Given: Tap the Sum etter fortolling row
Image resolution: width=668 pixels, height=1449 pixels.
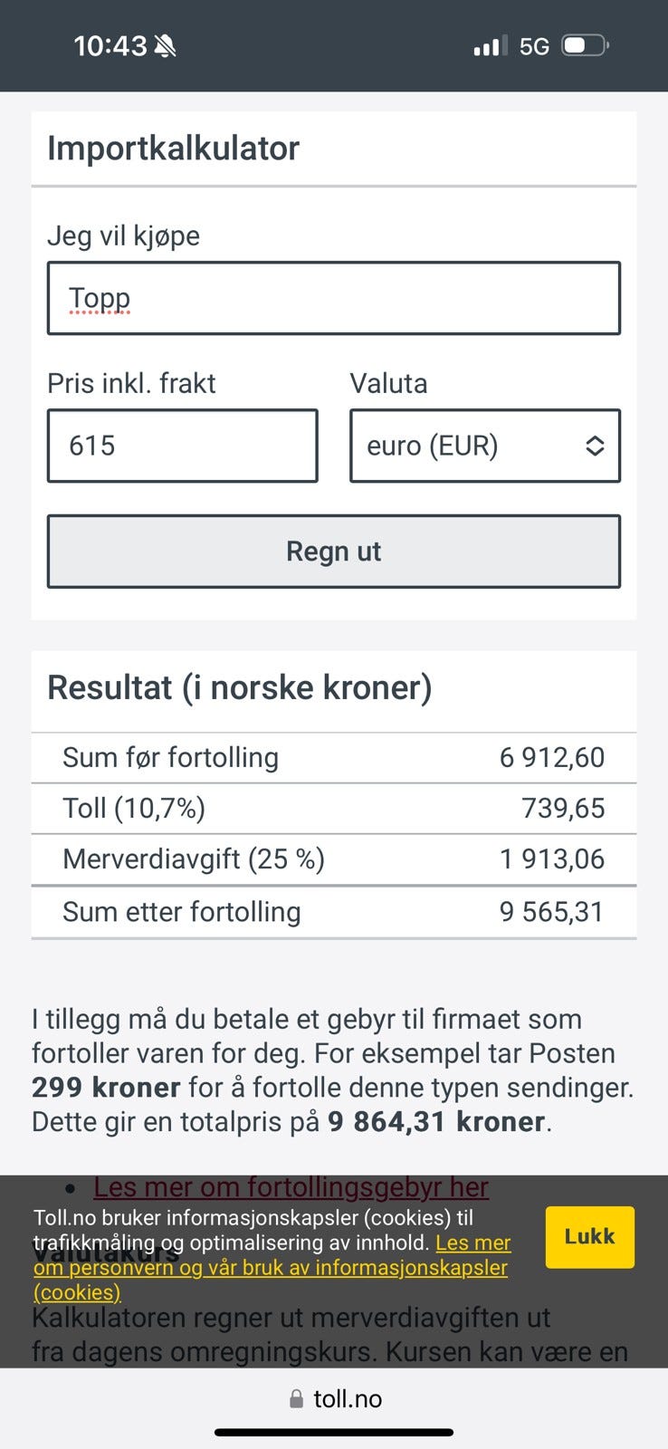Looking at the screenshot, I should click(x=334, y=912).
